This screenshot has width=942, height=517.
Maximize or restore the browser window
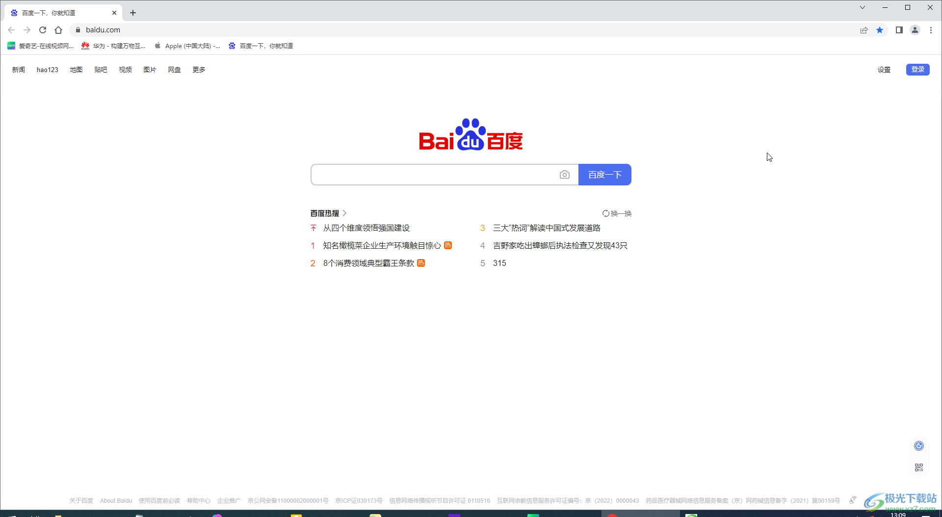[908, 7]
